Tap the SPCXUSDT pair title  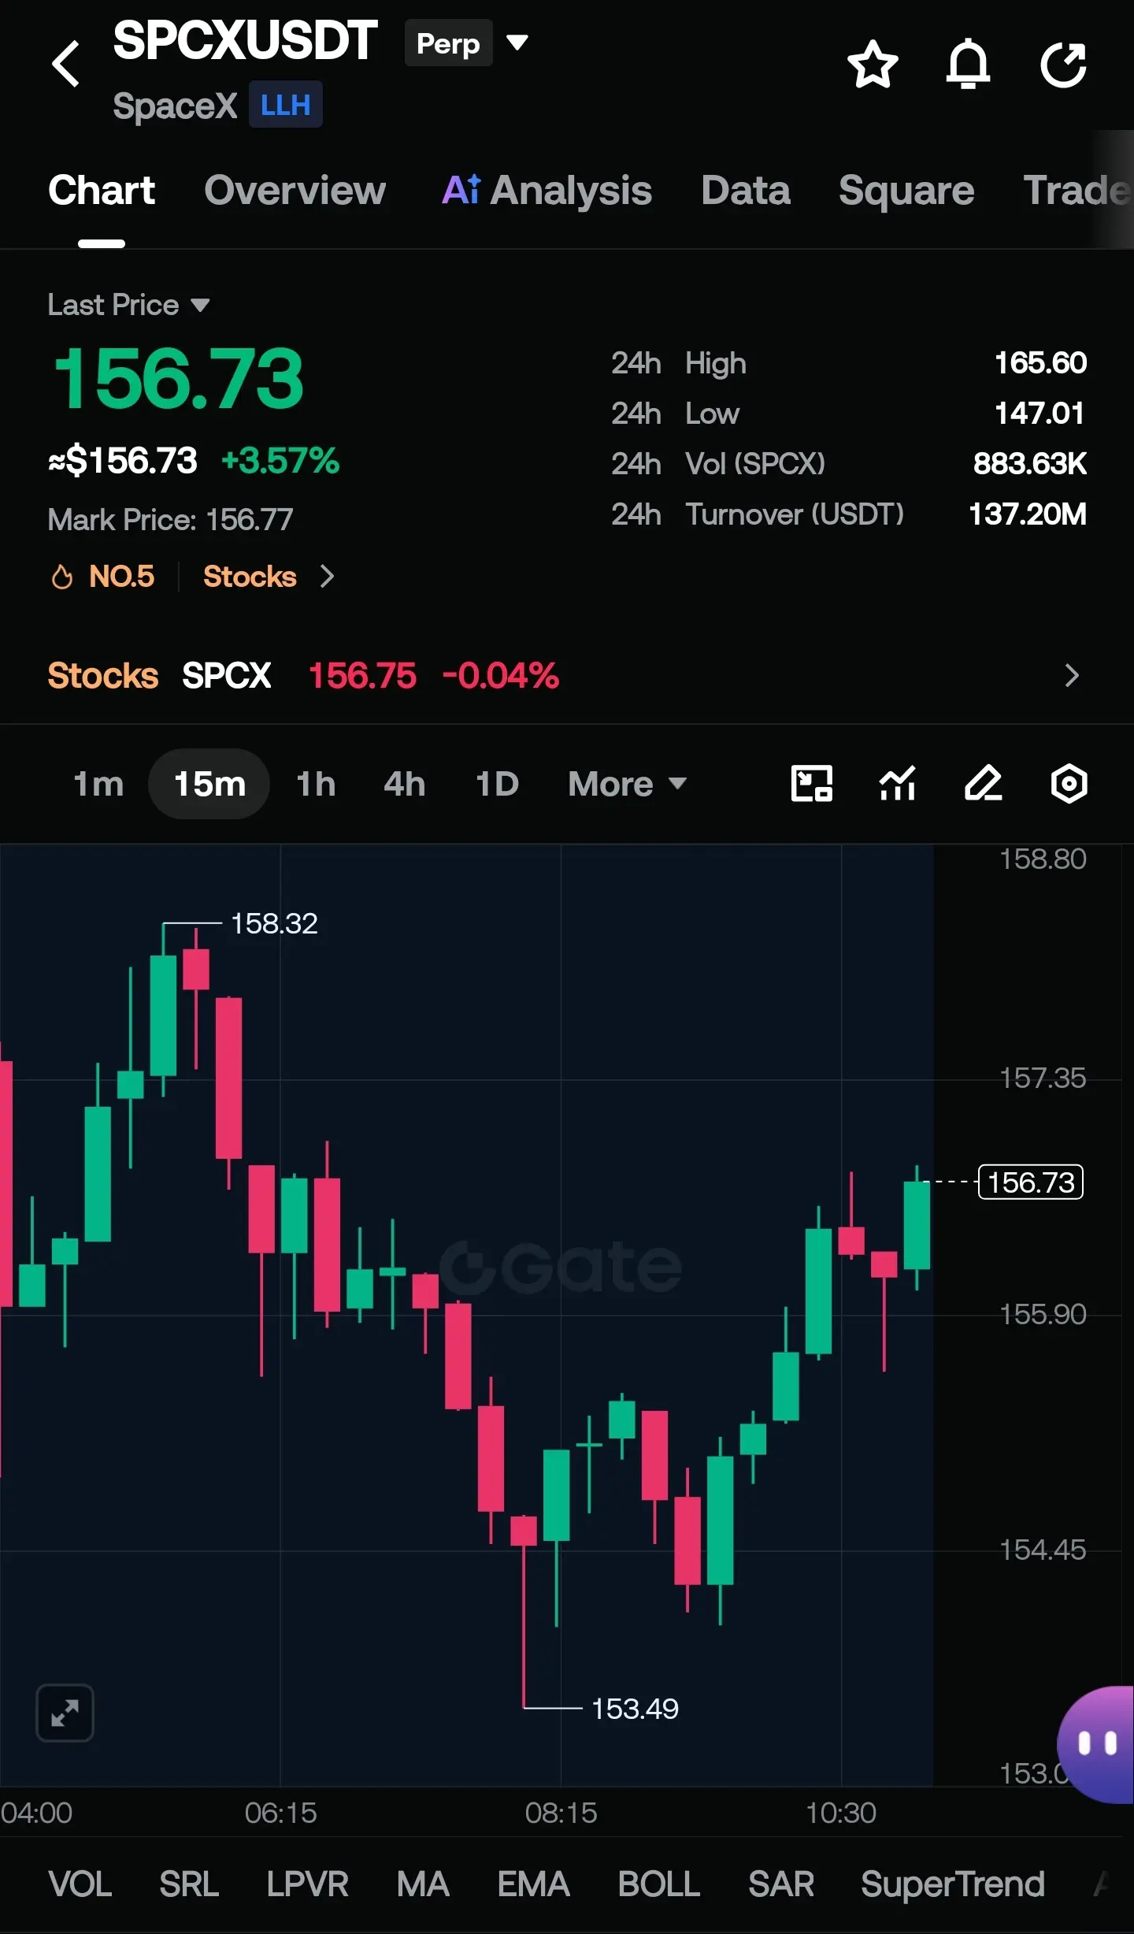point(245,41)
